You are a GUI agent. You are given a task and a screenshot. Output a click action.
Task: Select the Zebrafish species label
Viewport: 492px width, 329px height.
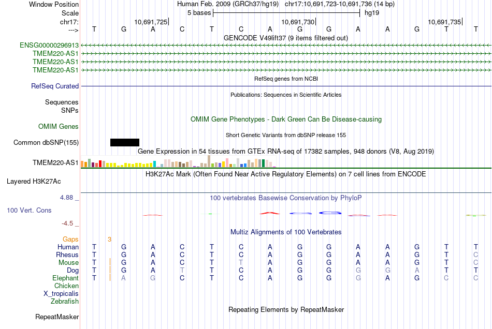click(x=65, y=302)
